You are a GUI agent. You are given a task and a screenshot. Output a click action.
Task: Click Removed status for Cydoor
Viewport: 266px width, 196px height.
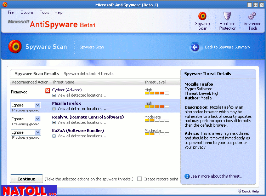[19, 92]
